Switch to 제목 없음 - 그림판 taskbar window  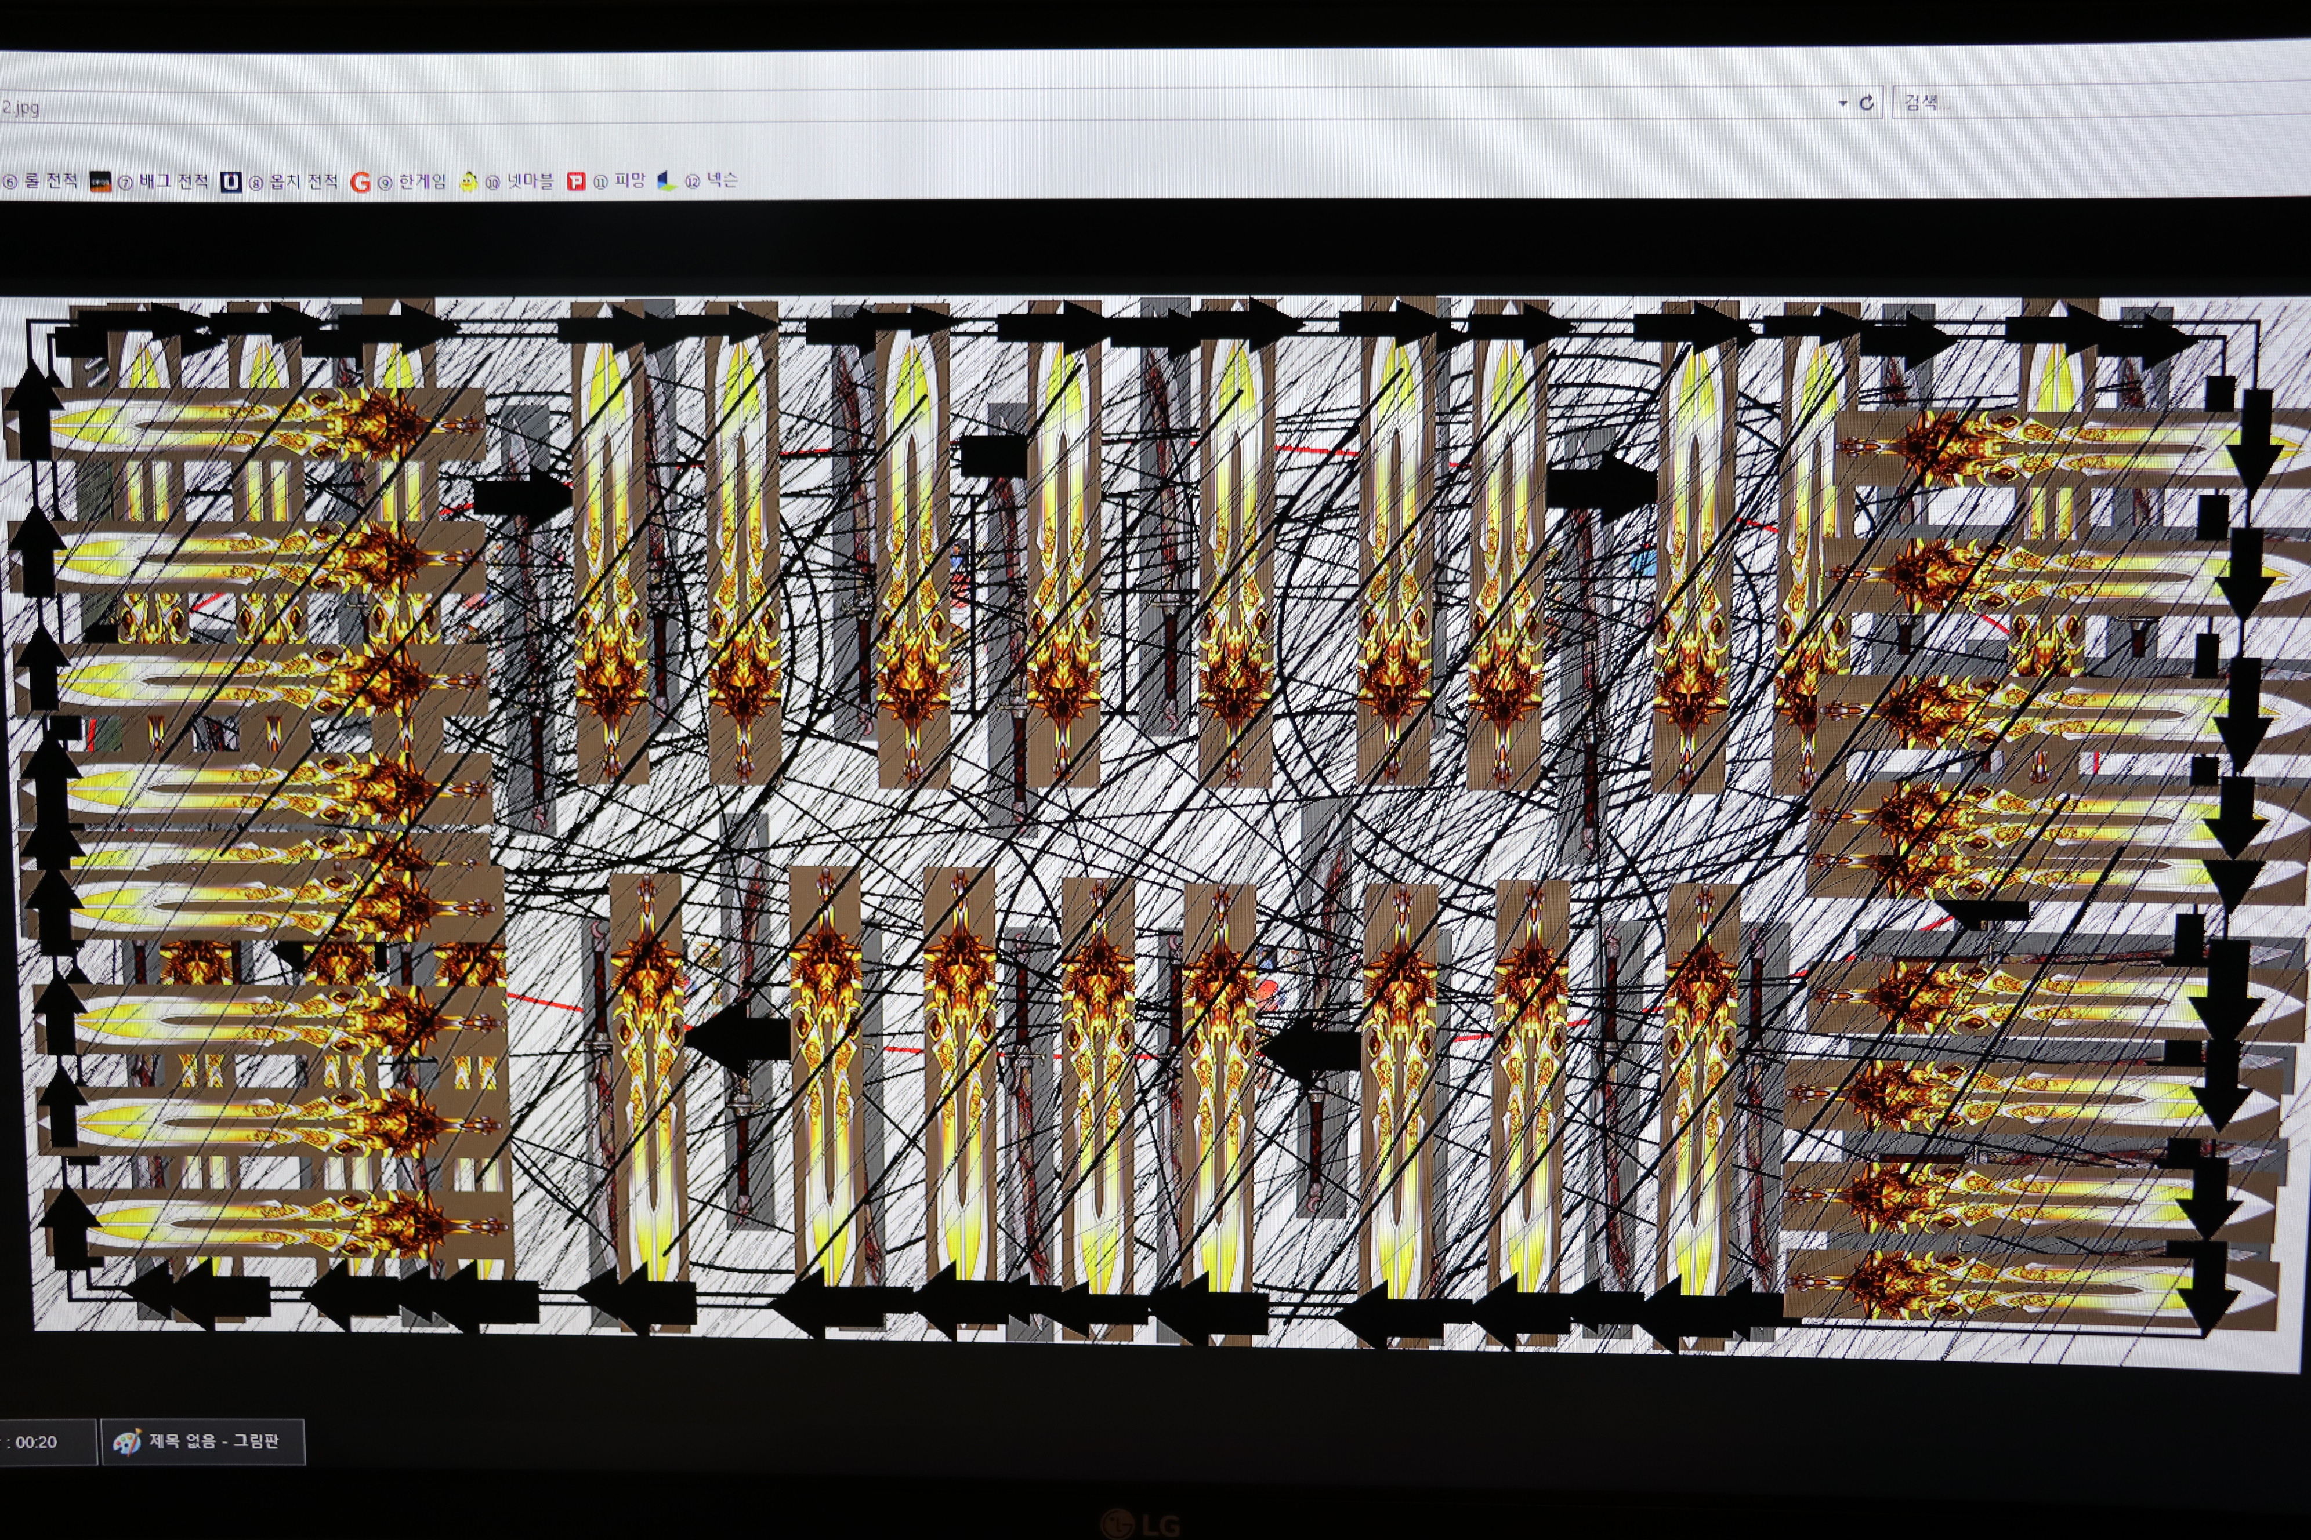click(204, 1442)
